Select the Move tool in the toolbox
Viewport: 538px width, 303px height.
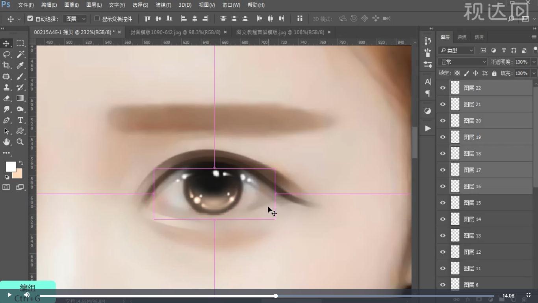pyautogui.click(x=7, y=43)
